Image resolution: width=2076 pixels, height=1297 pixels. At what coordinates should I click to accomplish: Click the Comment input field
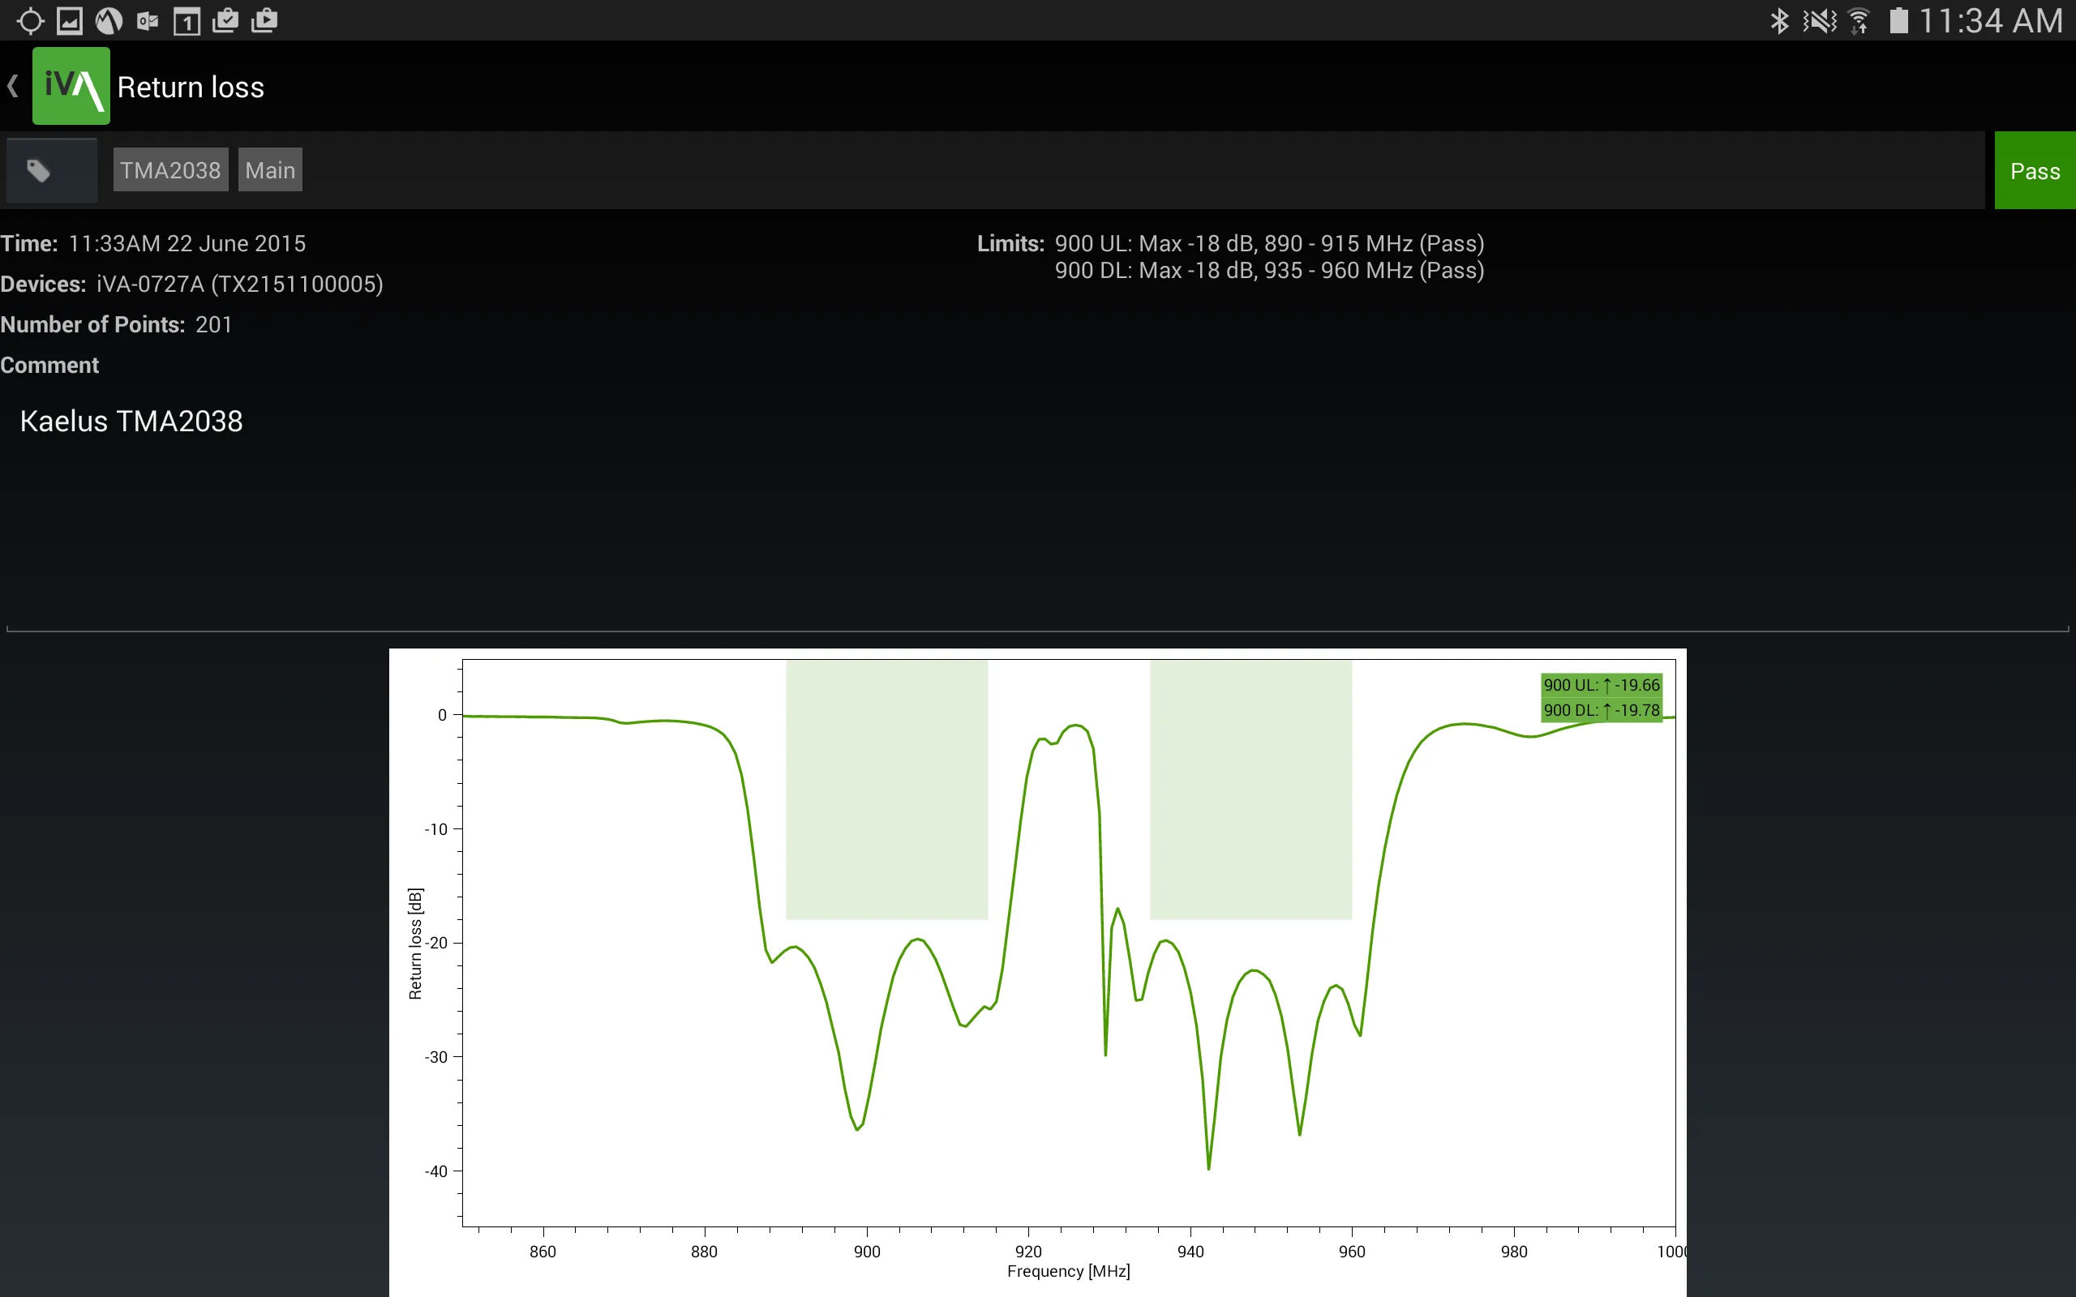1037,422
